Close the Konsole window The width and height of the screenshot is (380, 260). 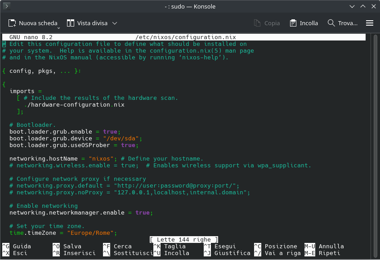(x=372, y=7)
